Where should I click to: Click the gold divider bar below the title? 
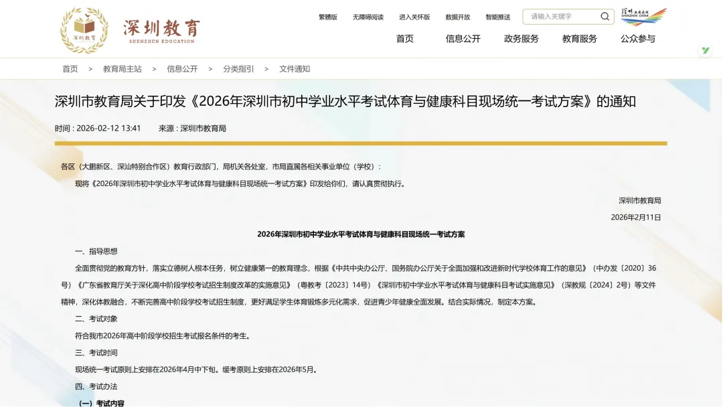(x=361, y=143)
